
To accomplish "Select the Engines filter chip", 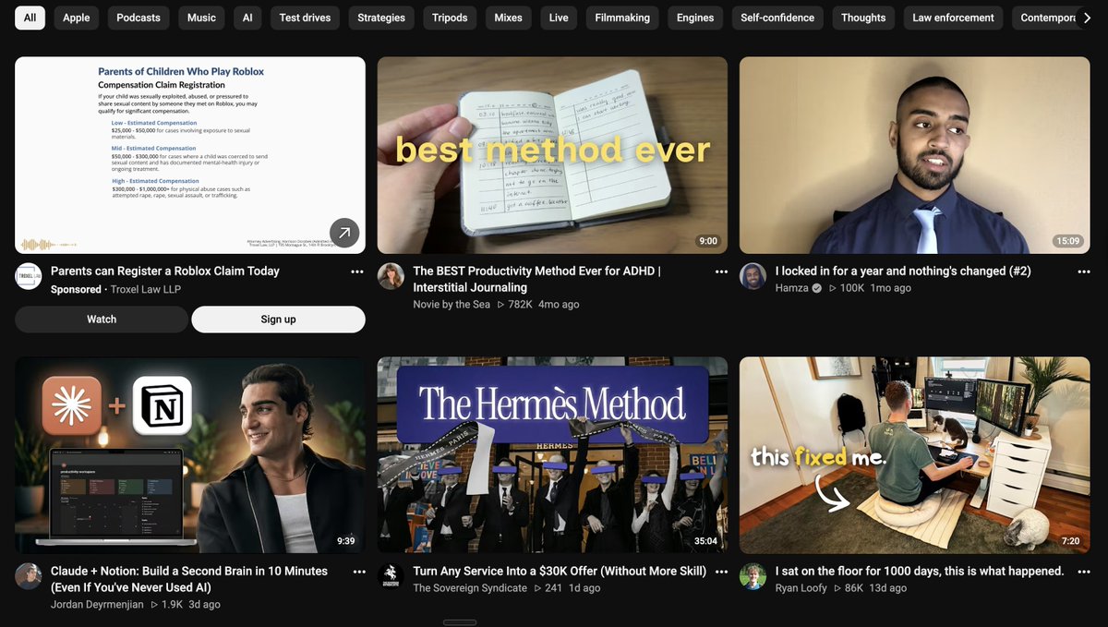I will click(x=695, y=18).
